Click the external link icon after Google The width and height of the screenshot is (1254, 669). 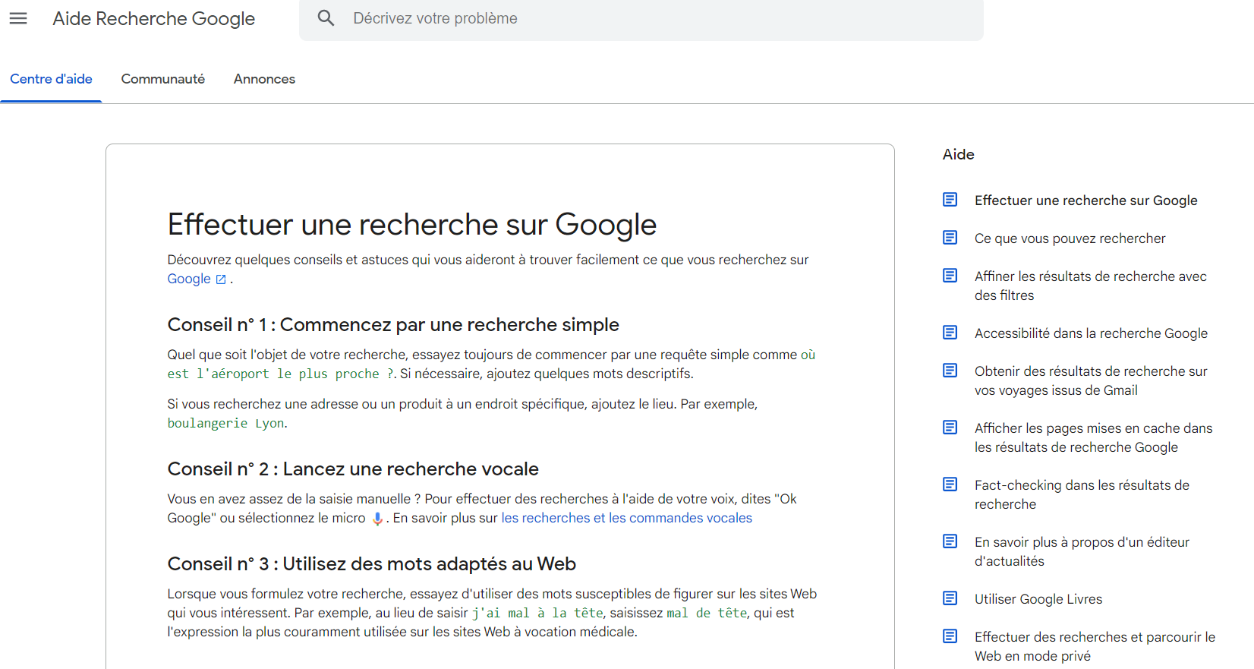point(221,279)
